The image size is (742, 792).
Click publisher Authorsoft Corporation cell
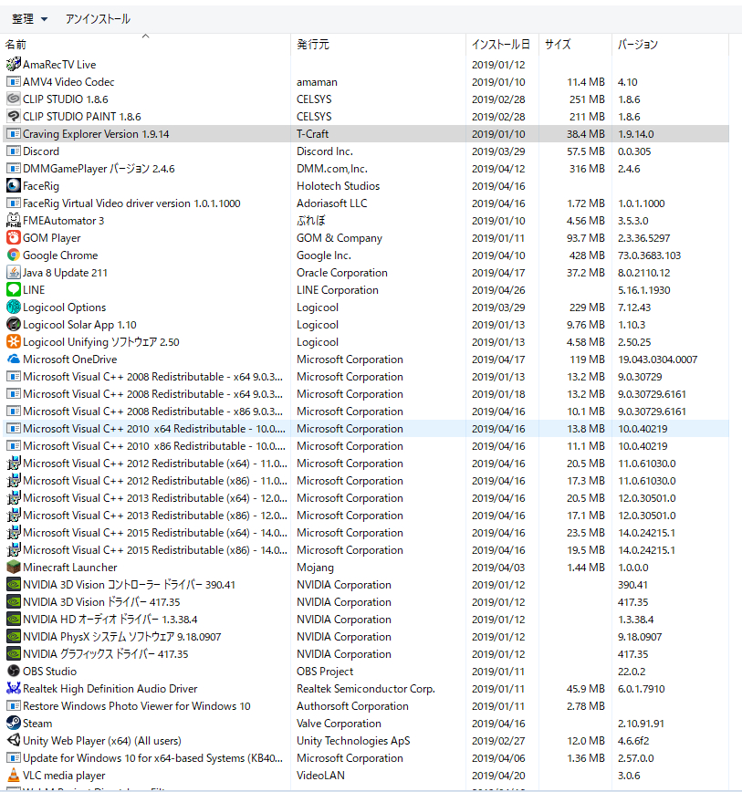click(352, 706)
